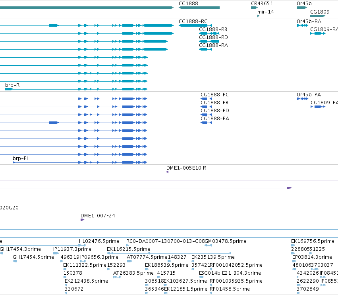The width and height of the screenshot is (338, 295).
Task: Click EST label 150378
Action: (73, 273)
